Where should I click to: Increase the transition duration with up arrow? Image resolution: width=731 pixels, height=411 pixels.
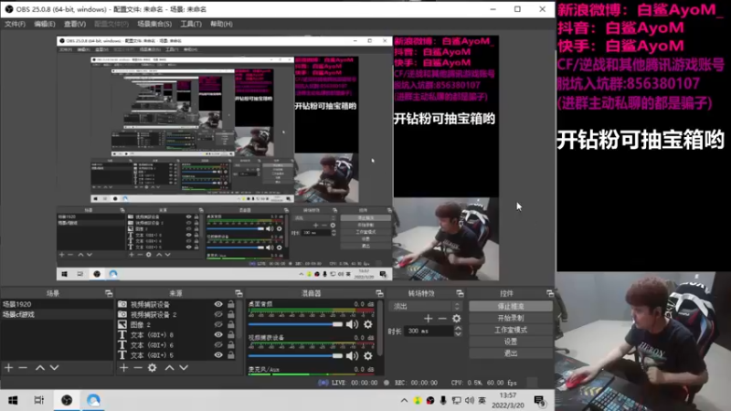pos(459,328)
